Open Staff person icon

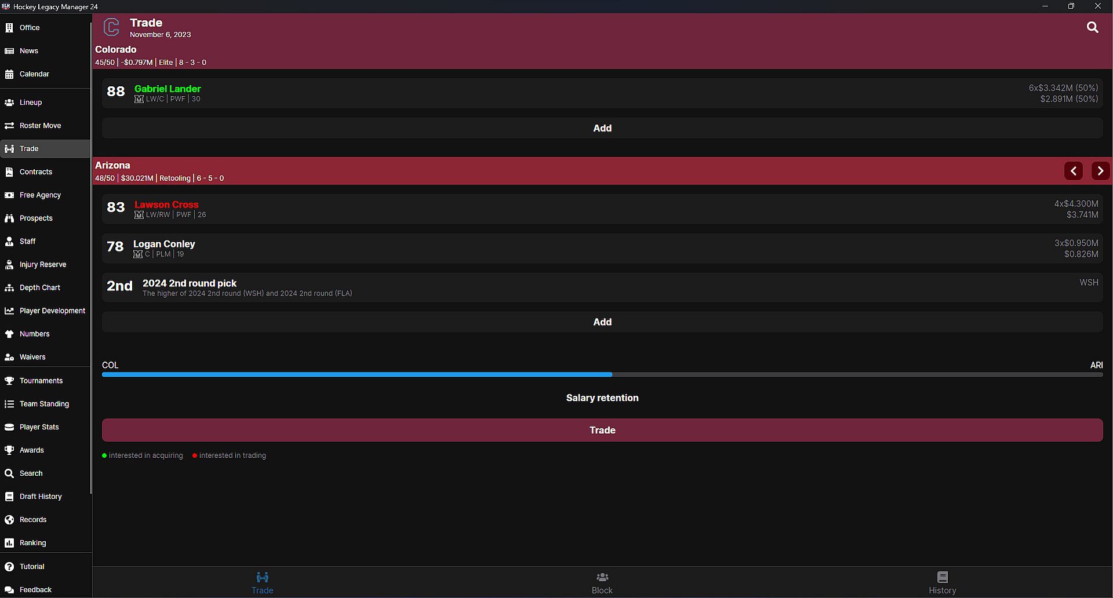[9, 242]
